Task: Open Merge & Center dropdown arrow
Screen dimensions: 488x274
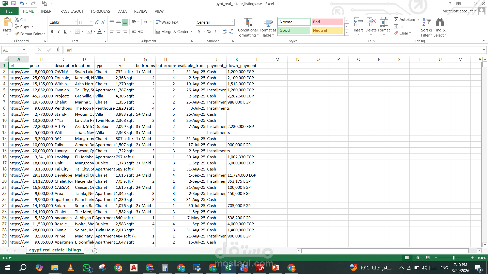Action: pos(192,31)
